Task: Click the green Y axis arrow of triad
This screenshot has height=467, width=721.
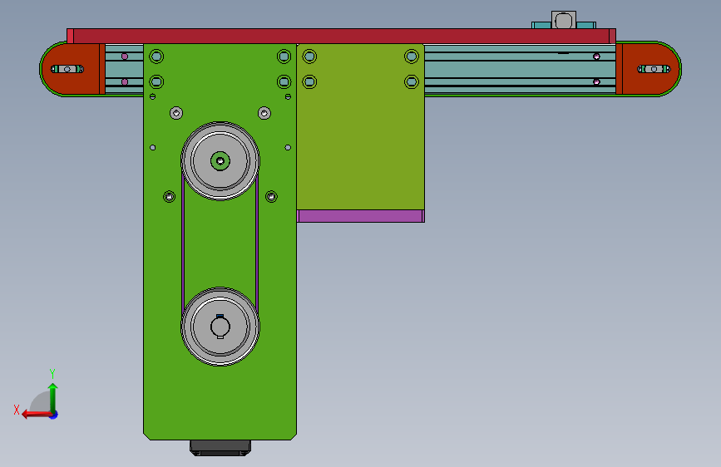Action: [x=53, y=398]
